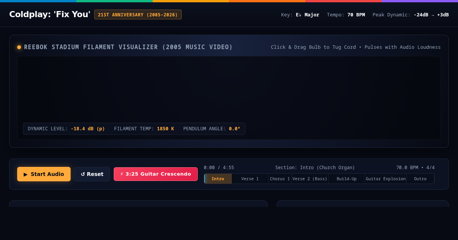Jump to 3:25 Guitar Crescendo
This screenshot has height=240, width=458.
coord(156,174)
